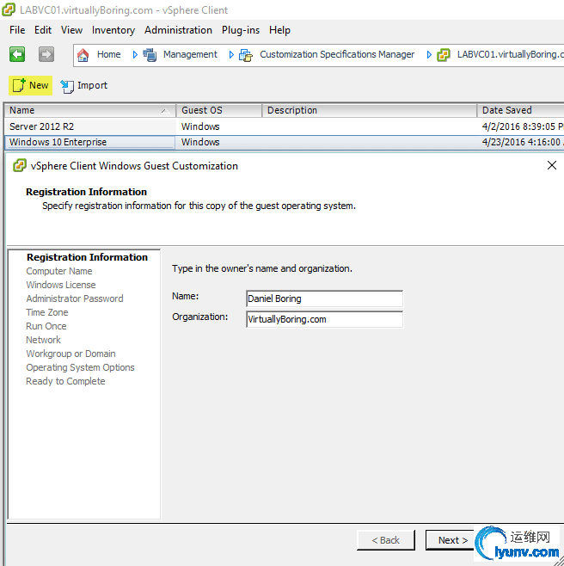Viewport: 564px width, 566px height.
Task: Click the Customization Specifications Manager icon
Action: tap(246, 55)
